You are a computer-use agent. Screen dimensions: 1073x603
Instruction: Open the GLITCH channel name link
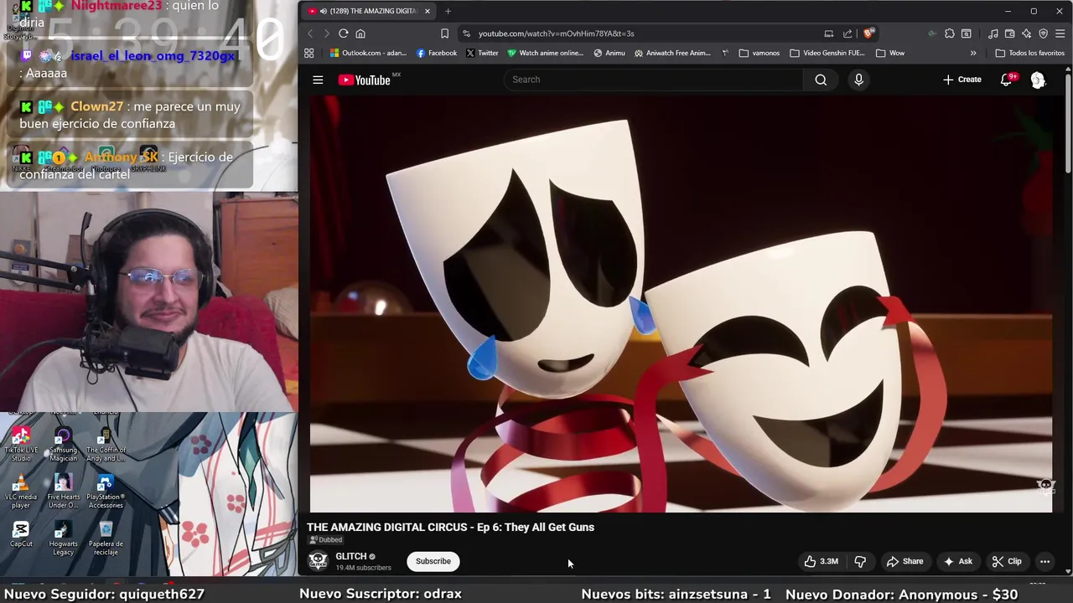(351, 556)
